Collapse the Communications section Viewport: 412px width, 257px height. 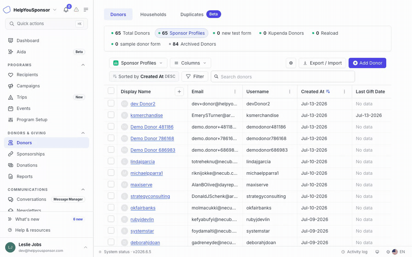coord(83,190)
